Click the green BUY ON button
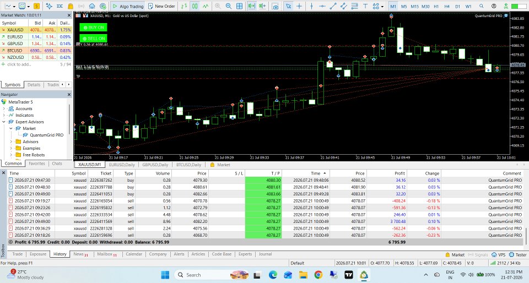The width and height of the screenshot is (529, 283). pyautogui.click(x=93, y=28)
